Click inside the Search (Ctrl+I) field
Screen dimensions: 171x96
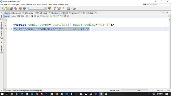pos(158,5)
